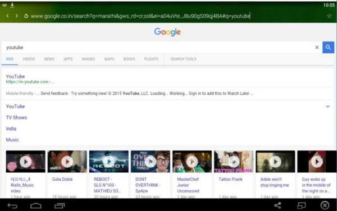337x211 pixels.
Task: Open the India sitelink
Action: (11, 129)
